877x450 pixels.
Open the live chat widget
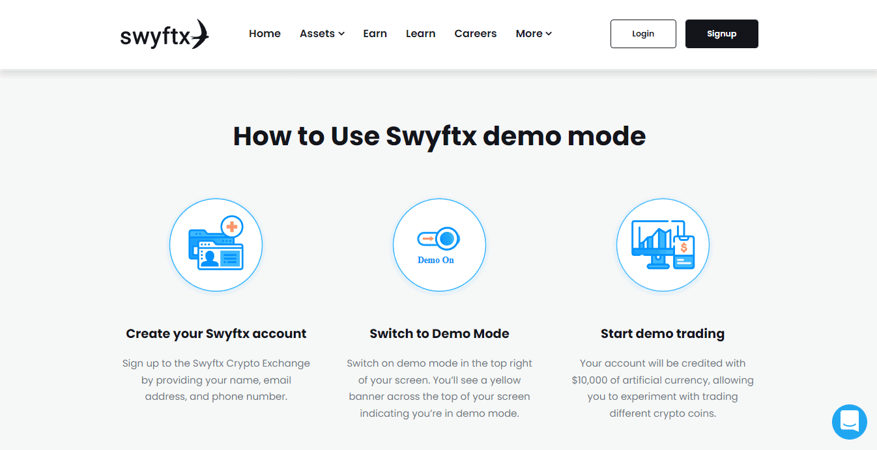(850, 421)
